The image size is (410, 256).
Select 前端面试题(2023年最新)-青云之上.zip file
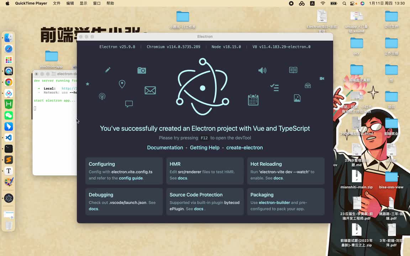click(357, 235)
